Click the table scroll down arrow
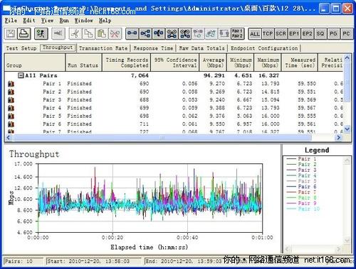Image resolution: width=356 pixels, height=269 pixels. (x=347, y=129)
